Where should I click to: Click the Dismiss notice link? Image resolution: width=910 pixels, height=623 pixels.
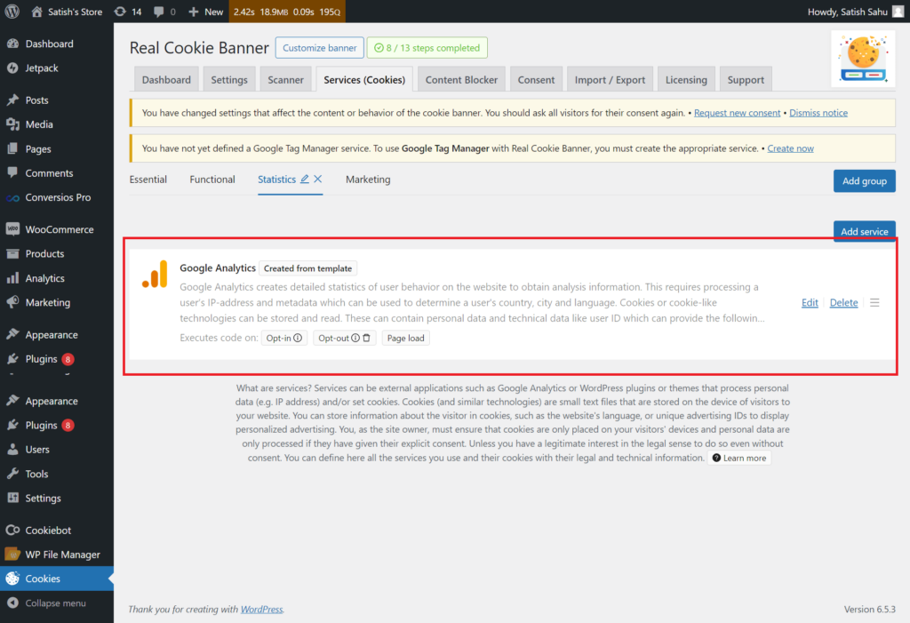click(x=818, y=113)
